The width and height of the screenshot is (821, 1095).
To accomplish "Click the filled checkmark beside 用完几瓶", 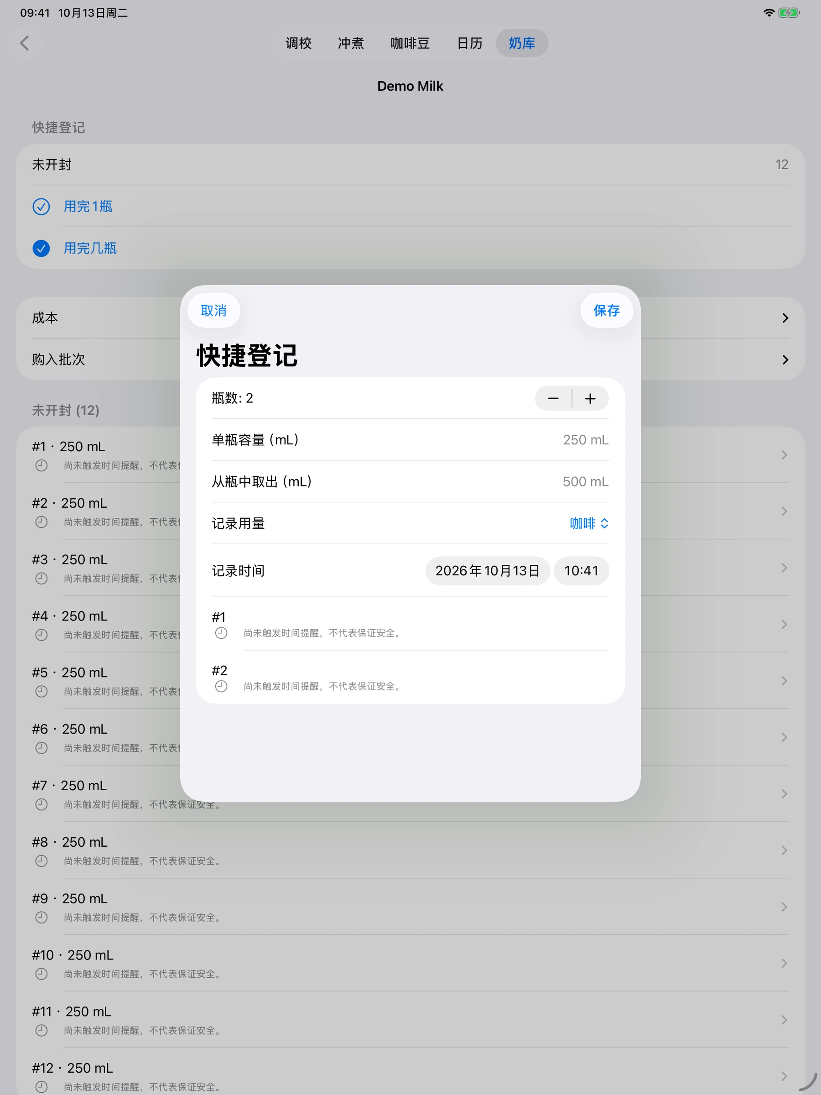I will (x=41, y=248).
